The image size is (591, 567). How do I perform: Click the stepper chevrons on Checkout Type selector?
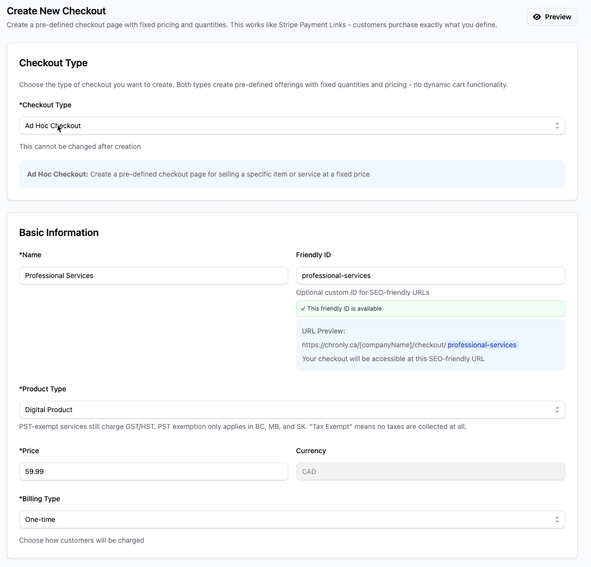pyautogui.click(x=557, y=126)
